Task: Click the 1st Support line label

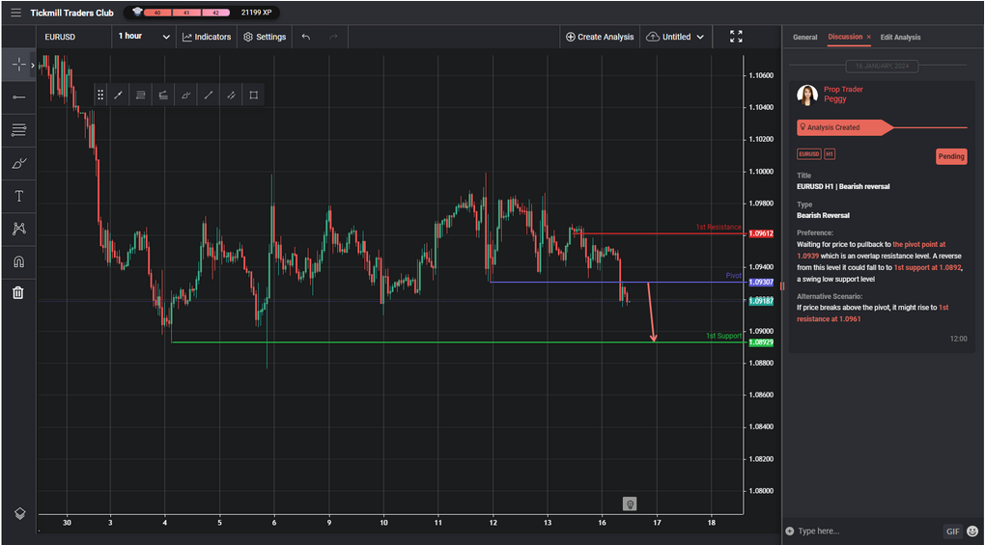Action: click(x=723, y=336)
